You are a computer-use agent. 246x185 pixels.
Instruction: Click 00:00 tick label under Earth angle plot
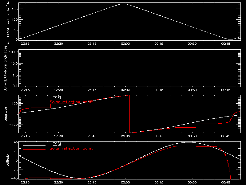(125, 44)
